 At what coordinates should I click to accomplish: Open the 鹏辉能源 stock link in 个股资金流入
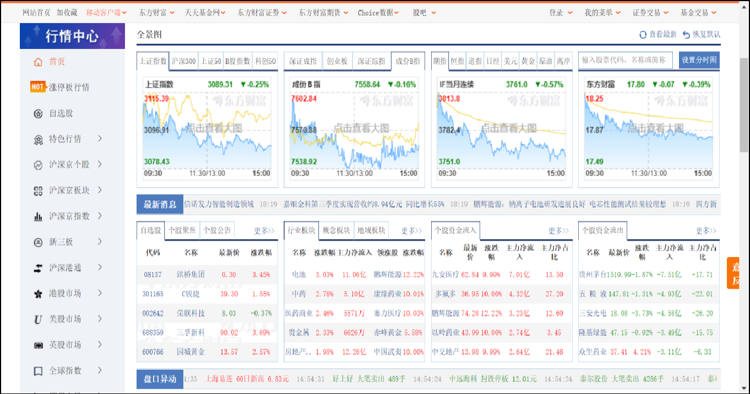445,313
